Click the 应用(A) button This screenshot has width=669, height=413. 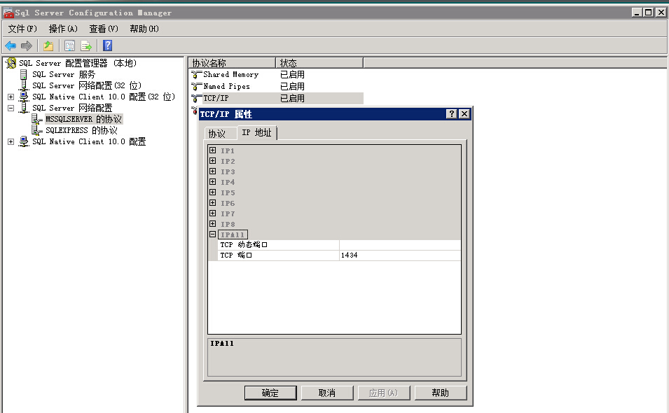384,393
